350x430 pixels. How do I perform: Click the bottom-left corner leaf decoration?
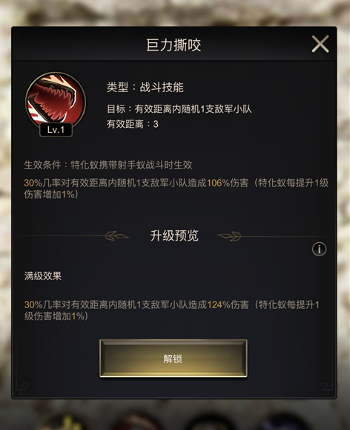click(23, 387)
